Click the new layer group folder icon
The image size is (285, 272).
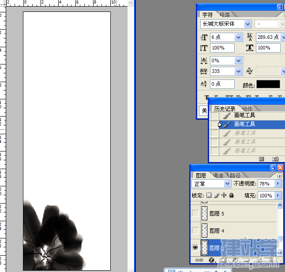[247, 260]
